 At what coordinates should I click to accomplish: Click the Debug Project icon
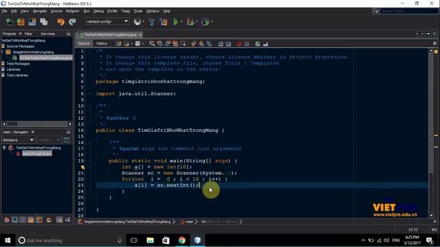190,21
